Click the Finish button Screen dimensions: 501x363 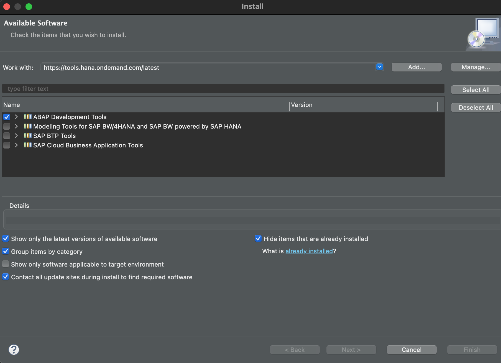coord(472,350)
